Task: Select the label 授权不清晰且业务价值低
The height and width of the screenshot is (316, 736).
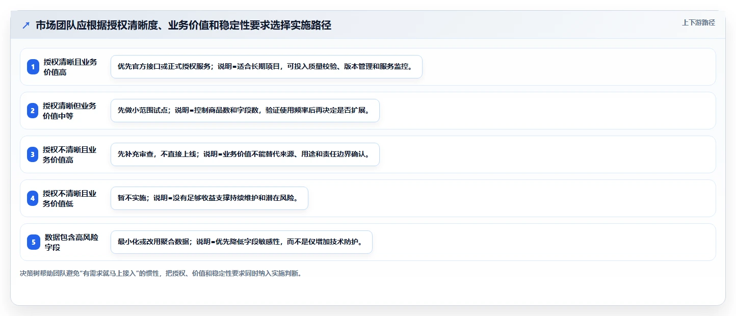Action: click(x=70, y=198)
